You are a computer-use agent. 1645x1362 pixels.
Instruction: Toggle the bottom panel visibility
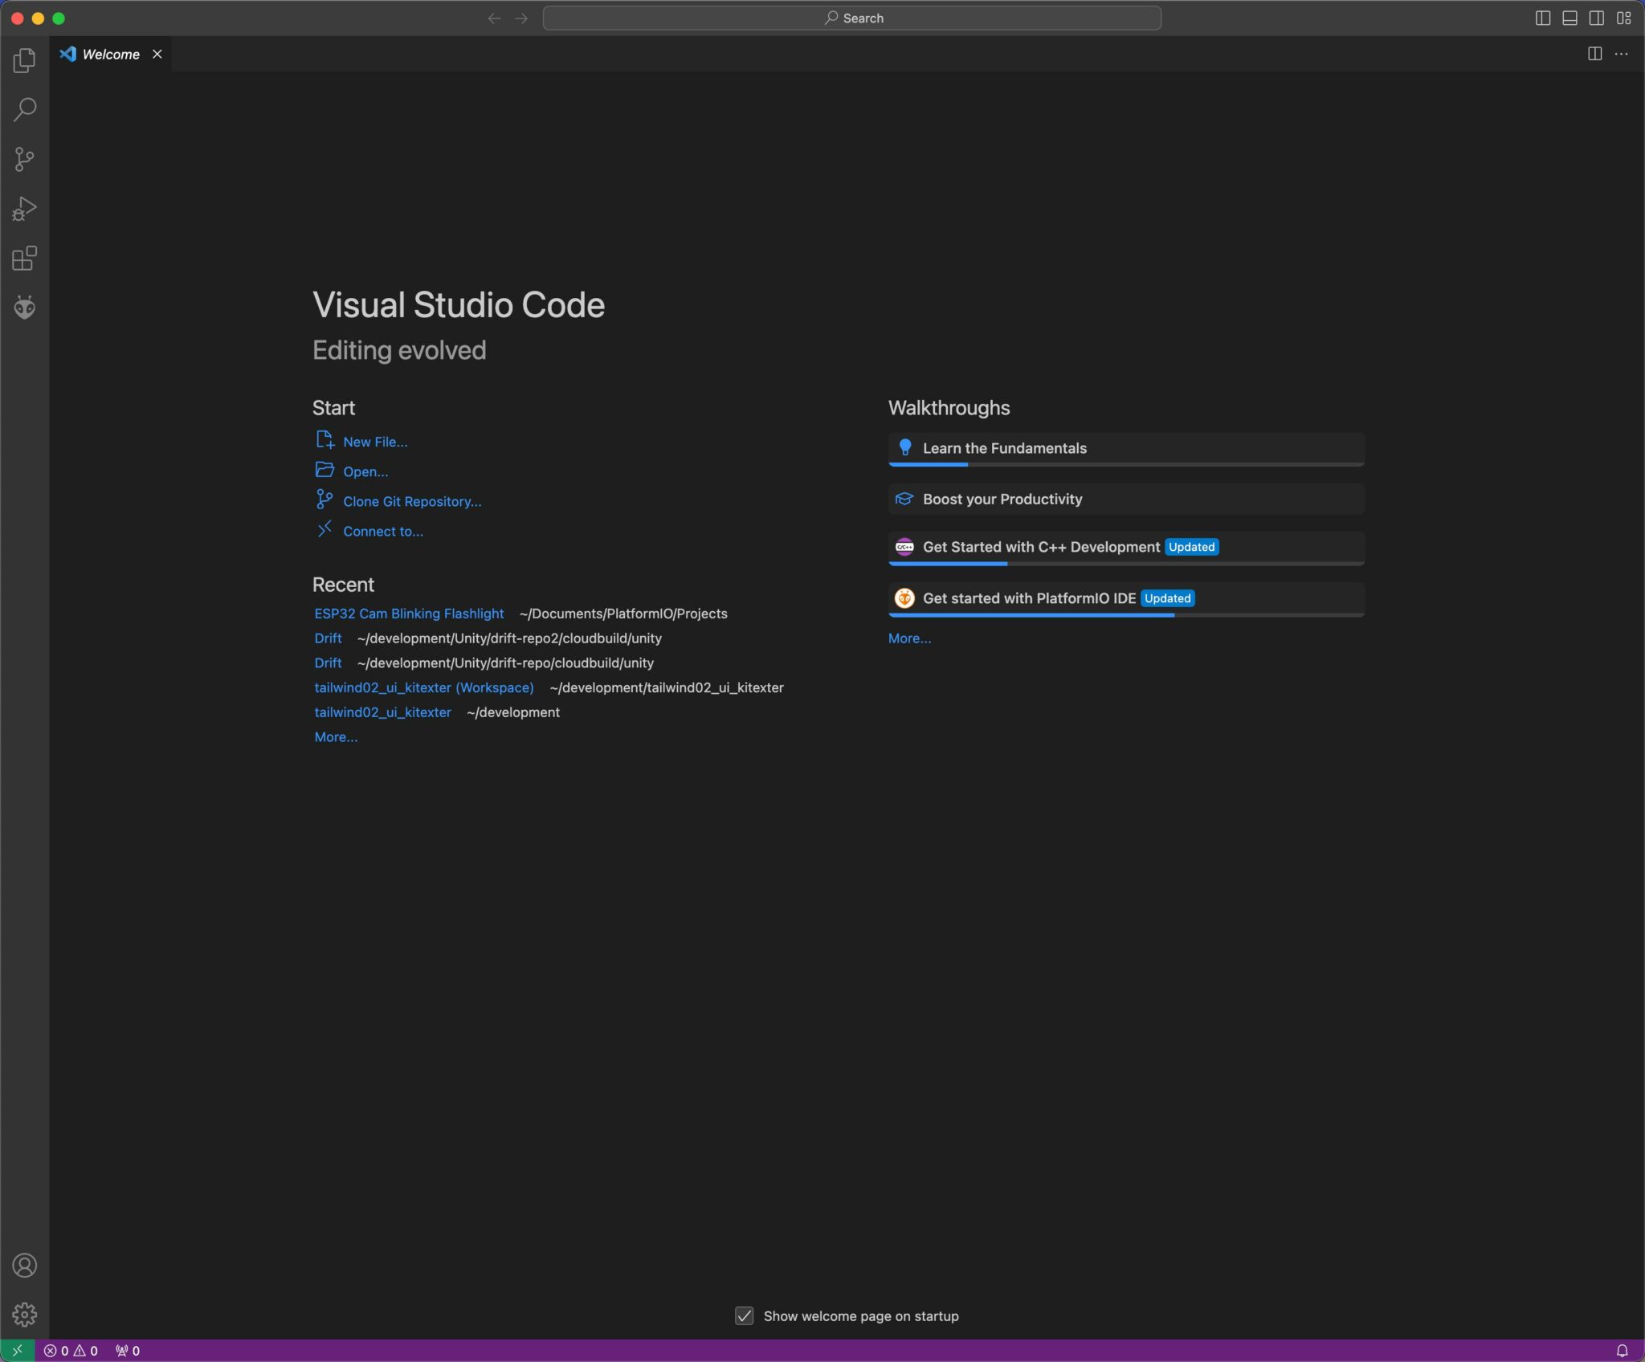[1569, 18]
